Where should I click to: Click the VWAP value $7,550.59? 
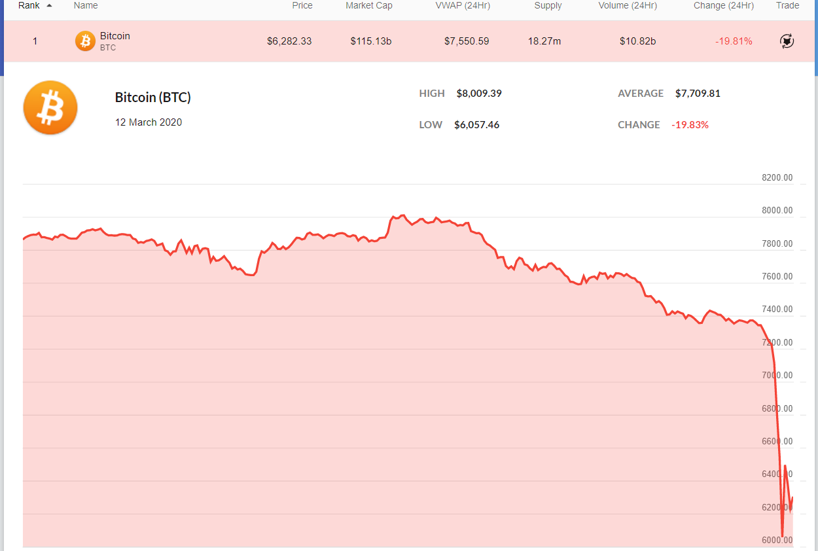point(467,41)
